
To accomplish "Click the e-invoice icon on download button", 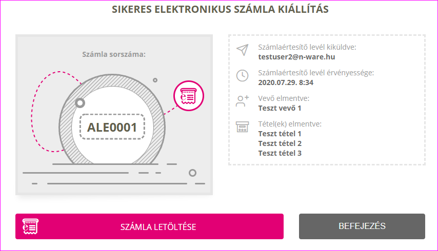I will [x=30, y=226].
